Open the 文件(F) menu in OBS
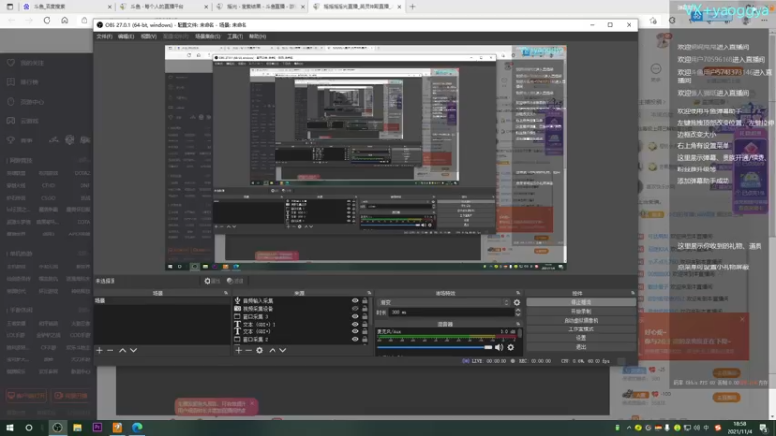Image resolution: width=776 pixels, height=436 pixels. tap(104, 36)
